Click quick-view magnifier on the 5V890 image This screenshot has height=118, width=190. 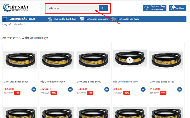point(130,60)
